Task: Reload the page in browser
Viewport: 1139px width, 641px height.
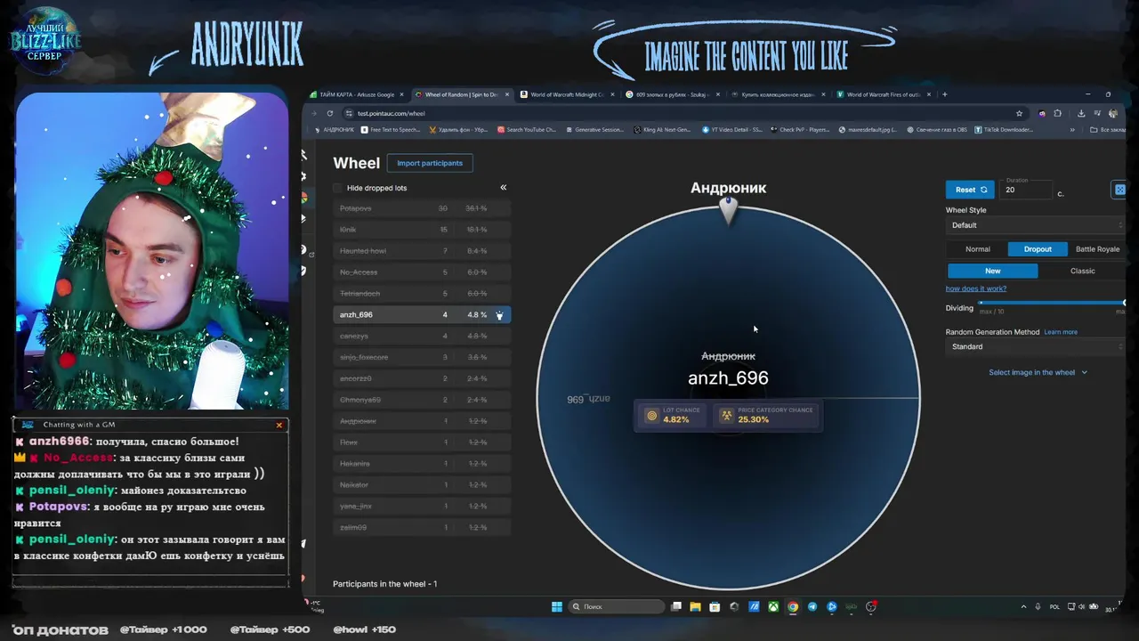Action: coord(330,113)
